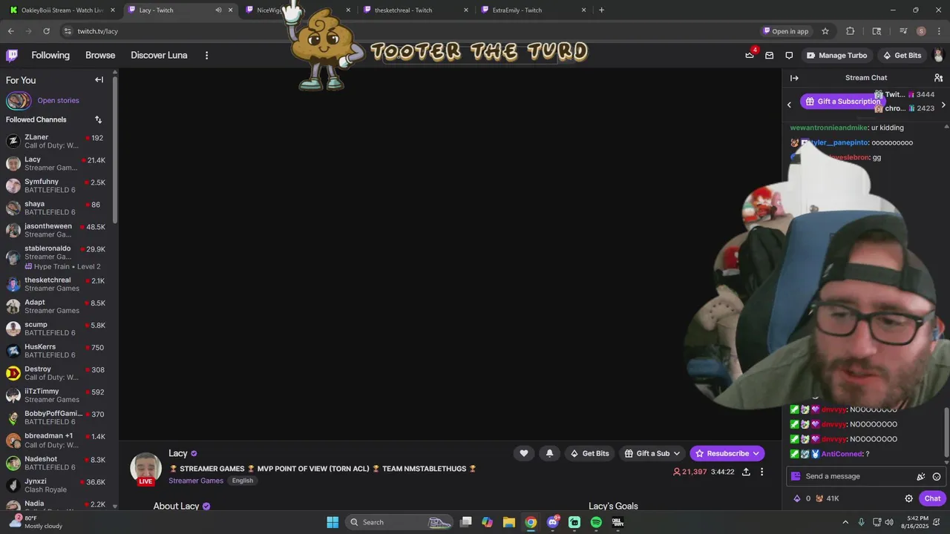The height and width of the screenshot is (534, 950).
Task: Collapse the Stream Chat panel
Action: (x=794, y=78)
